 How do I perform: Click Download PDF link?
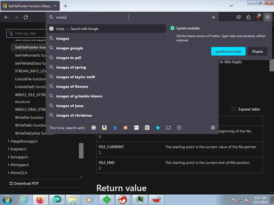click(x=24, y=183)
